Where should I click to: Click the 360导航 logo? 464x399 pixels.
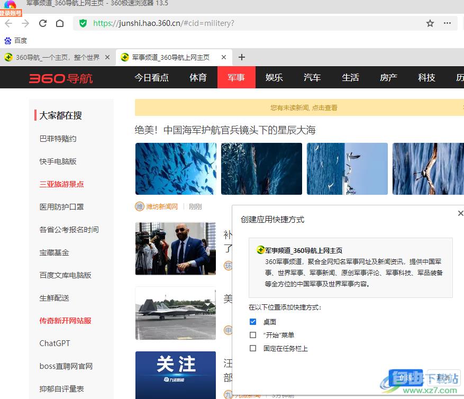(61, 78)
